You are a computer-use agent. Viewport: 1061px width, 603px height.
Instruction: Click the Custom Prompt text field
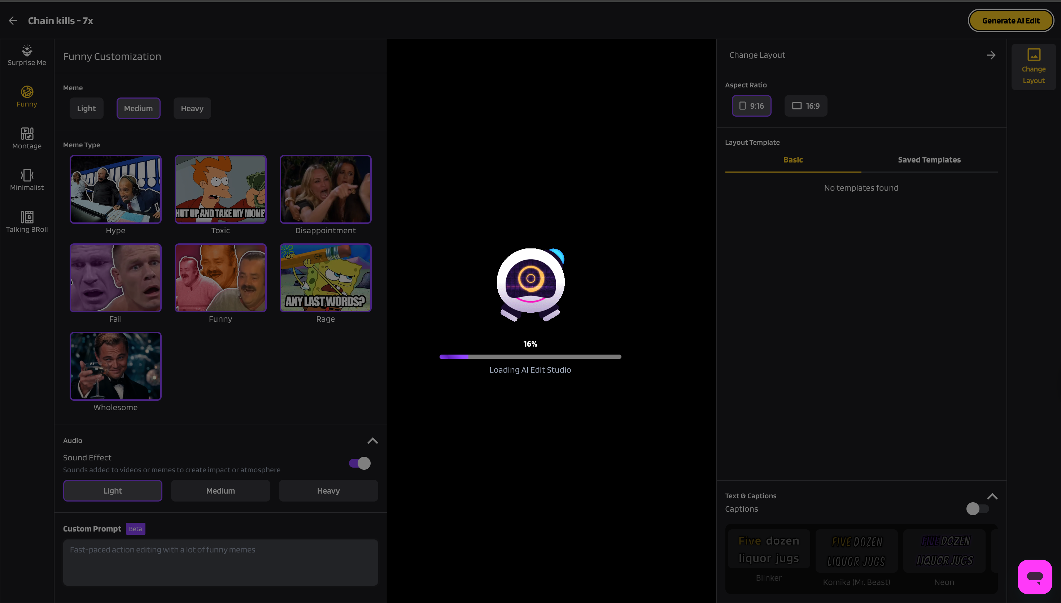(221, 563)
